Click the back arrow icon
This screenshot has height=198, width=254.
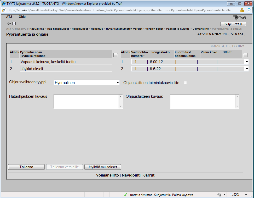(9, 24)
